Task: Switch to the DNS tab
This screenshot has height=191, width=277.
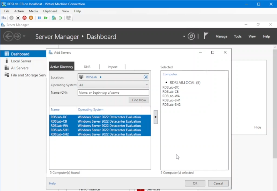Action: click(x=87, y=66)
